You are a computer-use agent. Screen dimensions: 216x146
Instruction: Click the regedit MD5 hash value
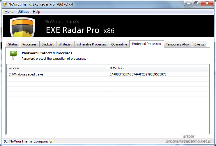click(x=138, y=74)
